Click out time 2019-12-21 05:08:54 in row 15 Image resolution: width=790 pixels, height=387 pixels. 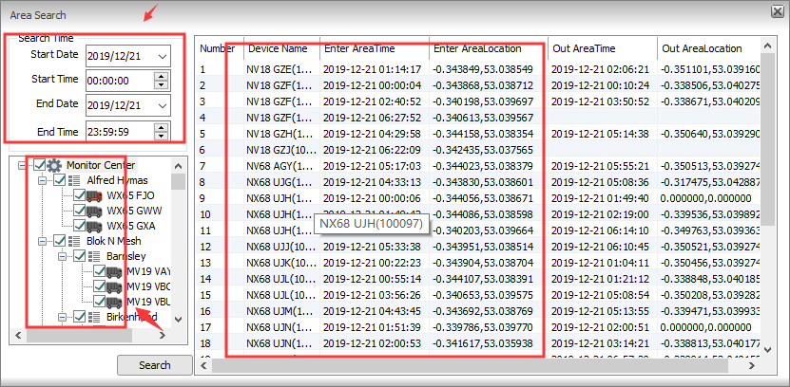tap(600, 295)
